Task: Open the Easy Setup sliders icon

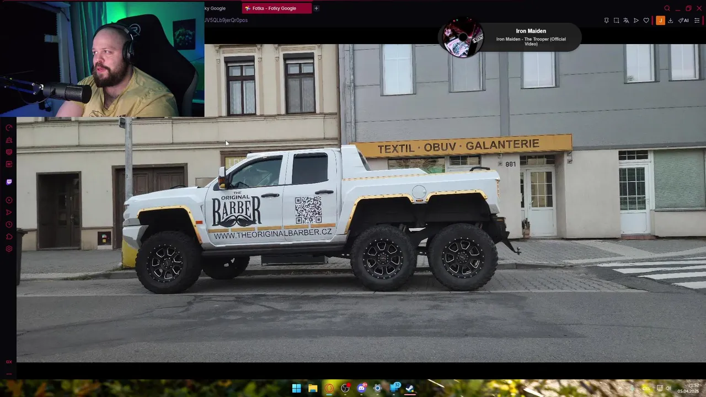Action: click(x=697, y=20)
